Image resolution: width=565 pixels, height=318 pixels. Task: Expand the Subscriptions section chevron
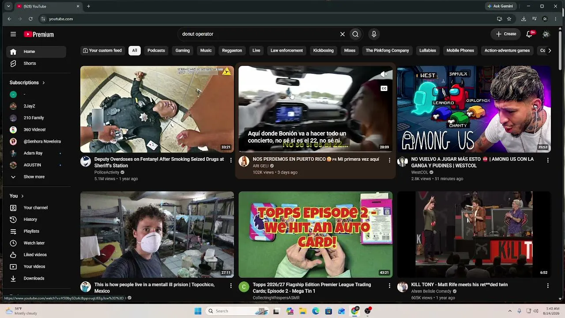point(43,83)
